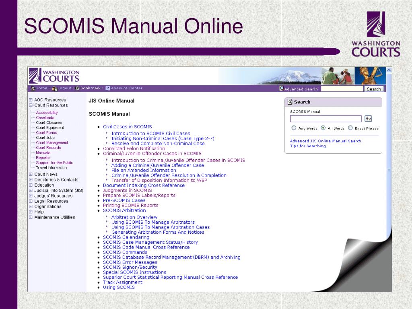This screenshot has width=412, height=309.
Task: Open Advanced JIS Online Manual Search link
Action: tap(325, 141)
